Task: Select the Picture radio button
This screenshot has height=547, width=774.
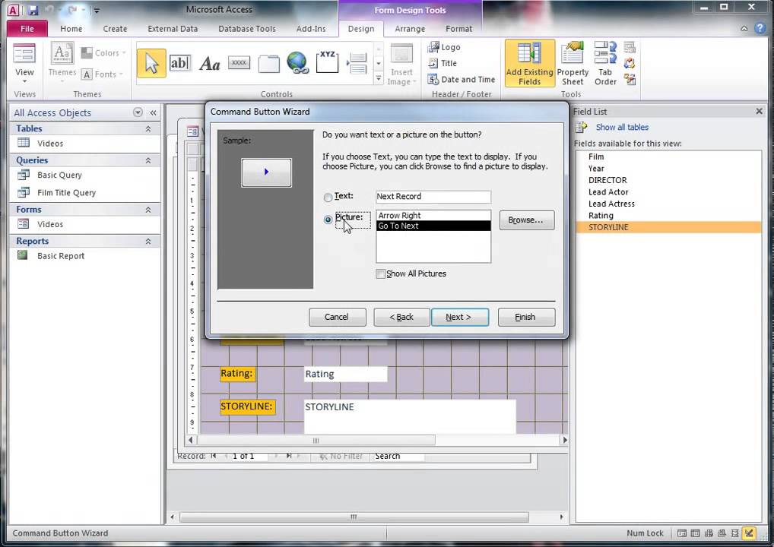Action: coord(328,220)
